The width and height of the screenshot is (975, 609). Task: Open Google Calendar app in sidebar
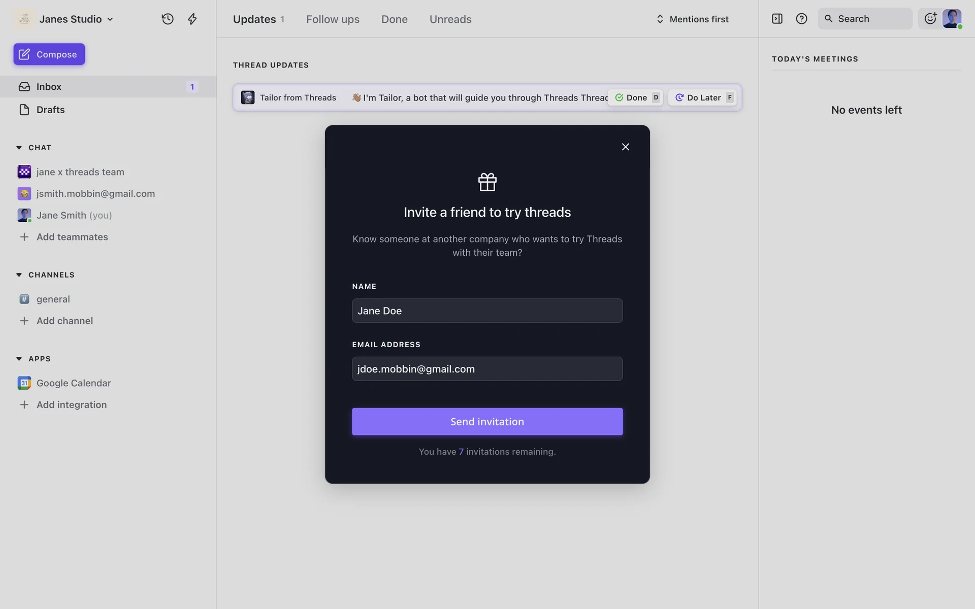click(74, 383)
